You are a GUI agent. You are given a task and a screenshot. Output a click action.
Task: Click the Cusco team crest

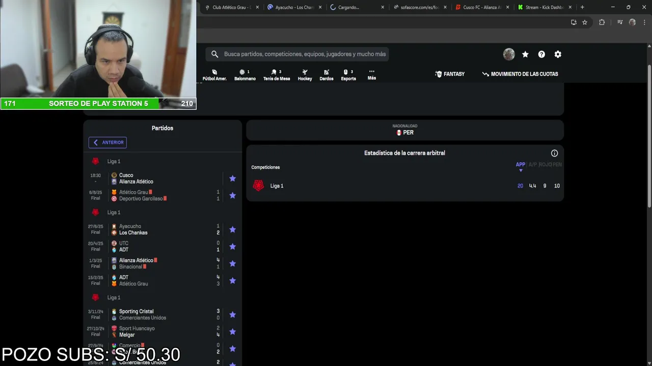tap(114, 175)
